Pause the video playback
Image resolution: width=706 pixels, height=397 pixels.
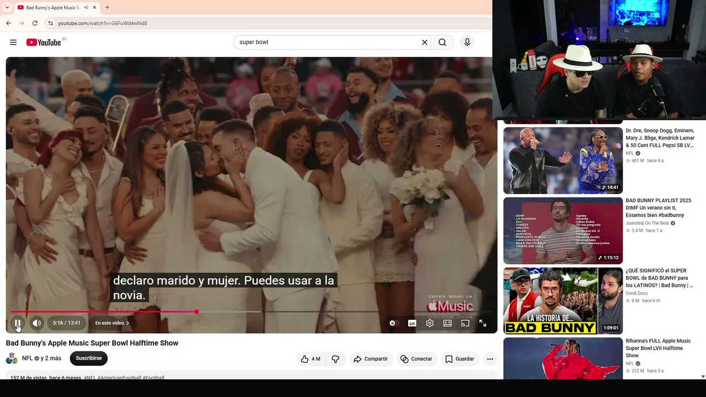coord(18,323)
